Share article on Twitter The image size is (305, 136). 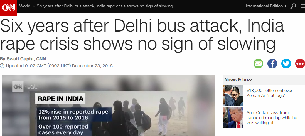click(286, 63)
